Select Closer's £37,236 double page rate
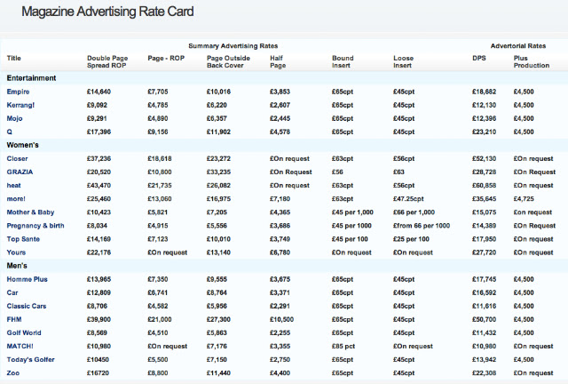 [99, 158]
